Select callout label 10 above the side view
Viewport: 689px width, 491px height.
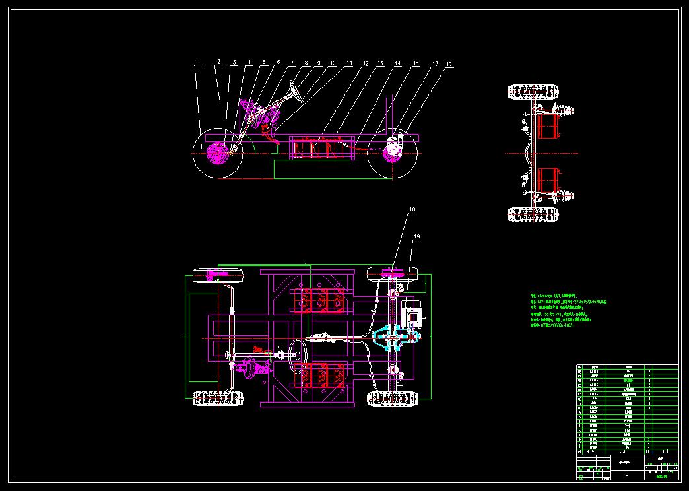coord(333,63)
